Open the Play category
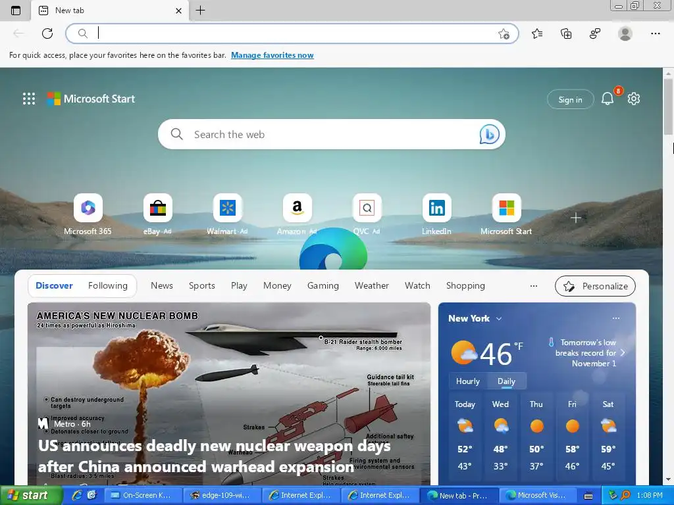 (239, 285)
